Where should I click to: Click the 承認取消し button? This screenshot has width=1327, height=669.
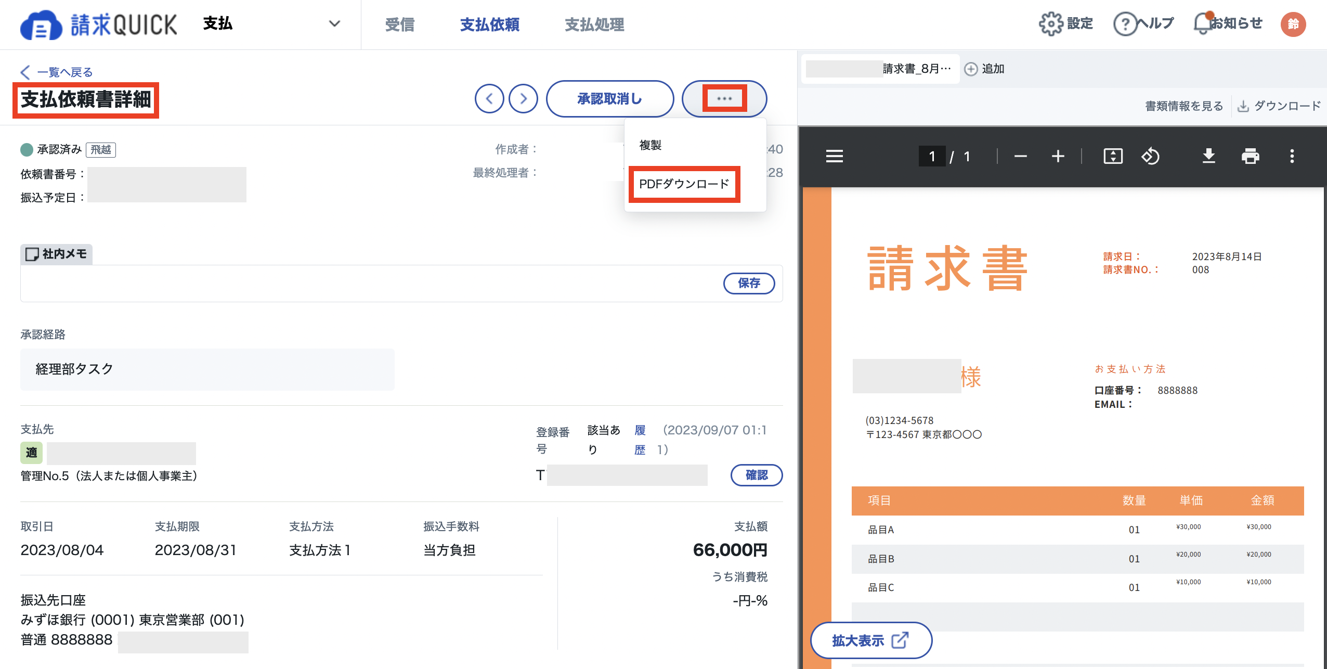point(610,98)
